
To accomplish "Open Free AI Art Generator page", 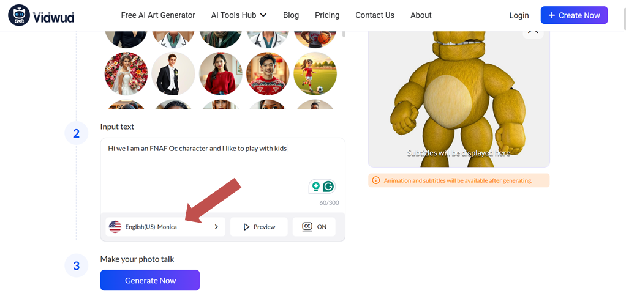I will click(158, 15).
